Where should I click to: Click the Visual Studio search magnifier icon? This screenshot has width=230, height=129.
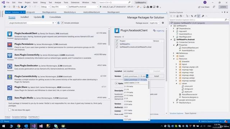click(129, 3)
